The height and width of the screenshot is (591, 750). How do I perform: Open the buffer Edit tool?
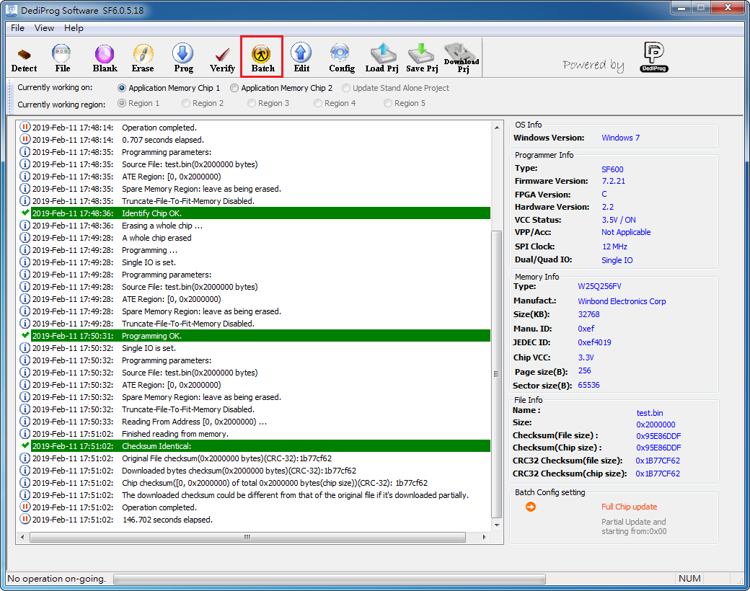click(x=301, y=57)
